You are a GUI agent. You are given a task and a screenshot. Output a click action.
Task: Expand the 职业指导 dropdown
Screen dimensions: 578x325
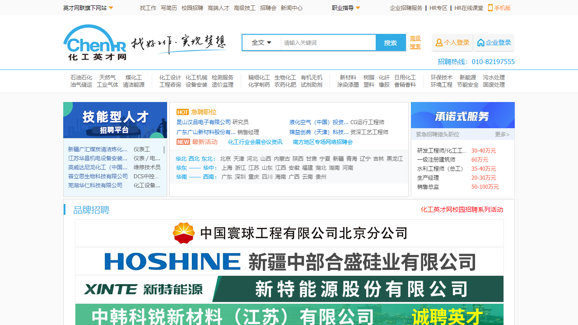click(346, 8)
